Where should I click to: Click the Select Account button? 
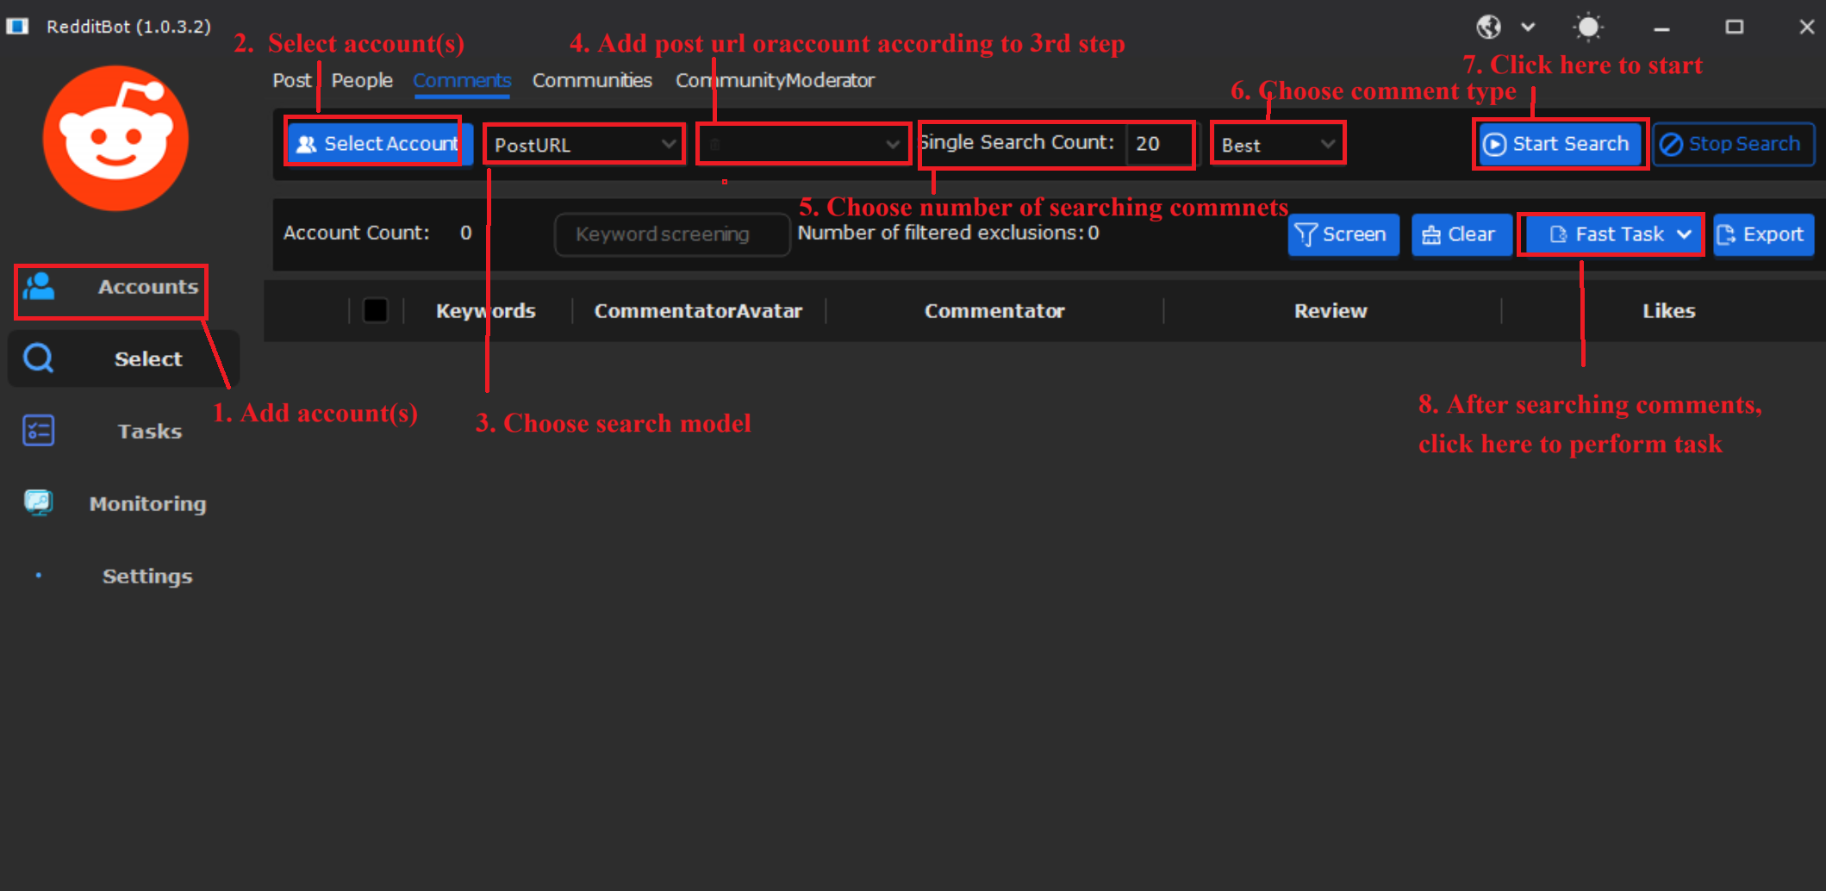point(379,144)
